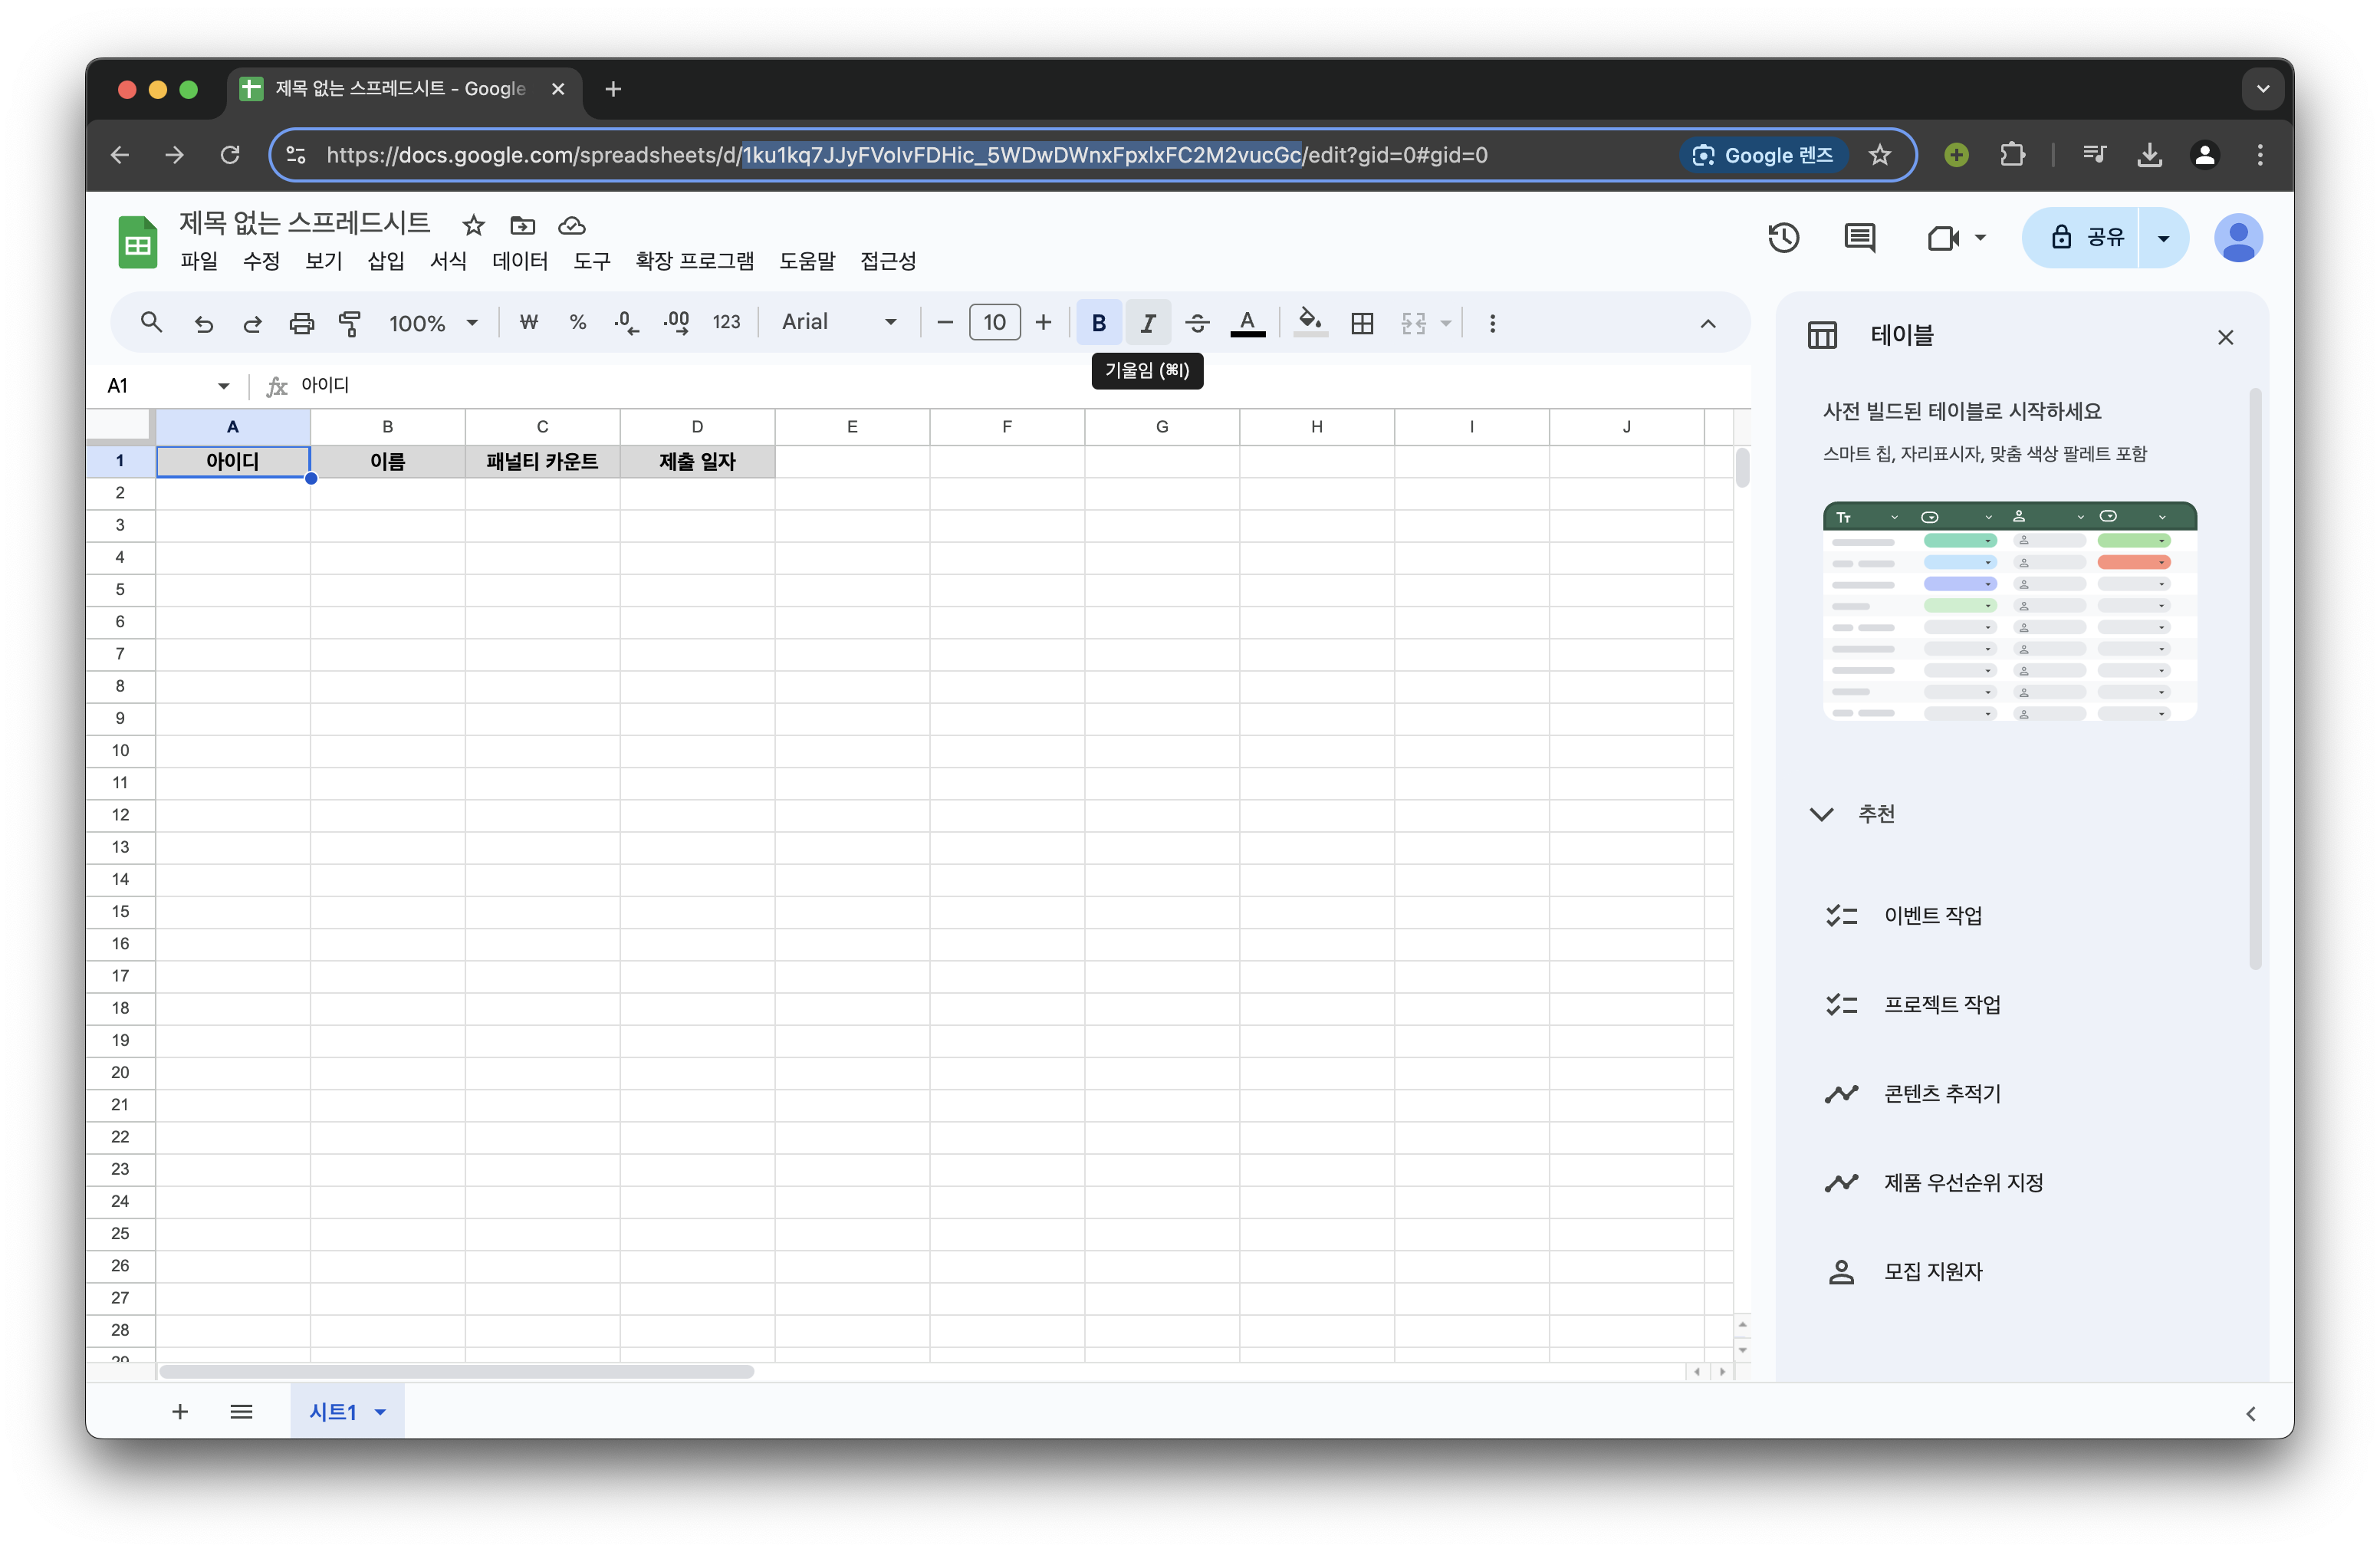Click the print icon in toolbar
The width and height of the screenshot is (2380, 1552).
tap(301, 323)
